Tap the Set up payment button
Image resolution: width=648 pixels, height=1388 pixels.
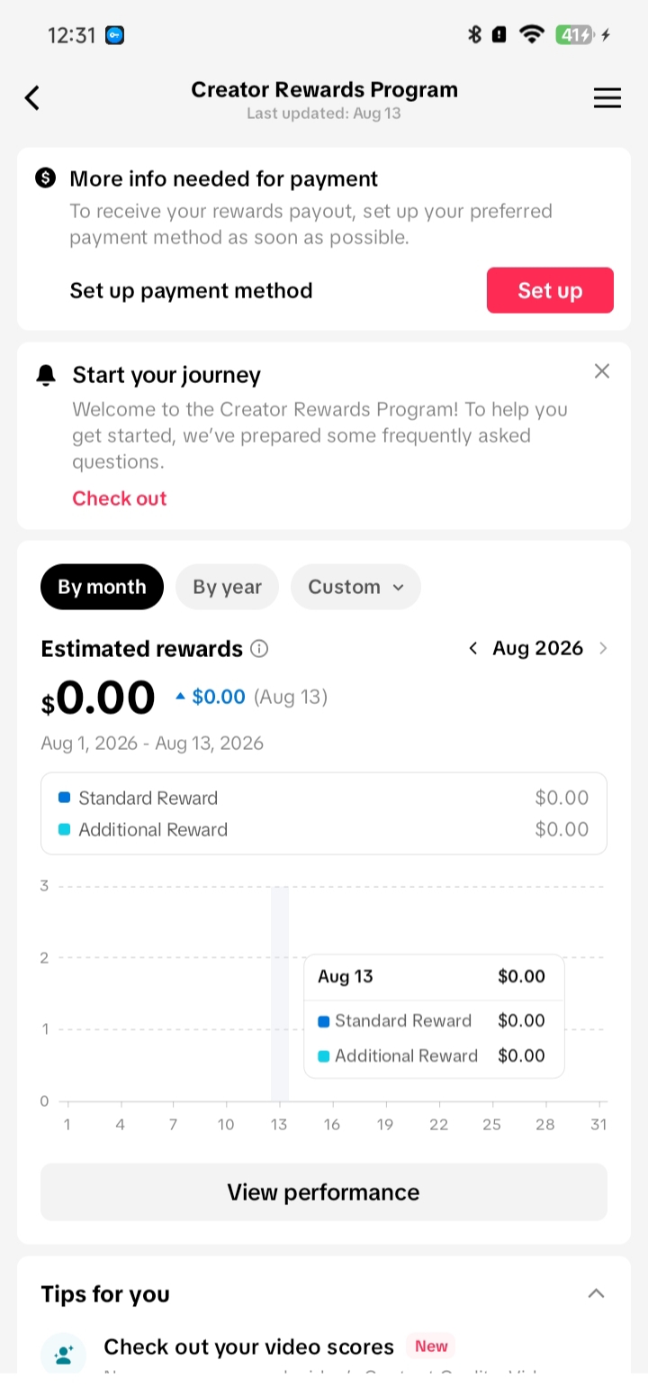pyautogui.click(x=550, y=290)
